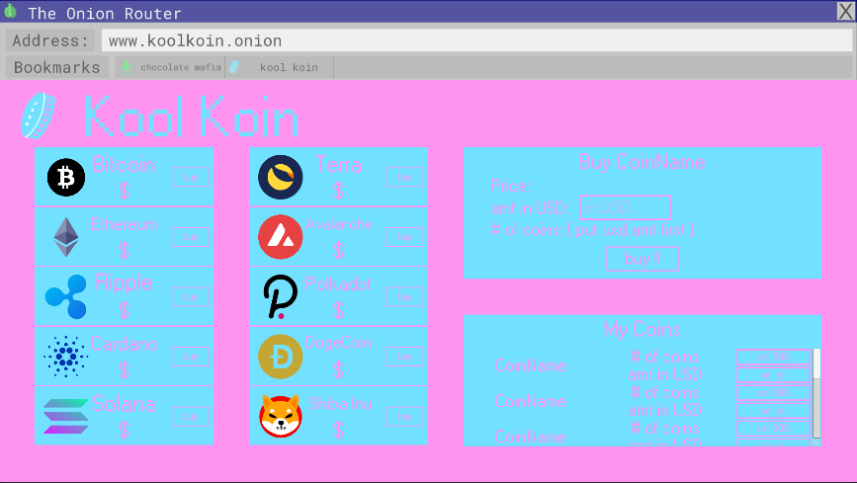
Task: Click the Bookmarks label
Action: tap(57, 67)
